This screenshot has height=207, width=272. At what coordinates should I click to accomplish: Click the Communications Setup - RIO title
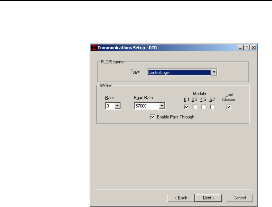(x=127, y=48)
